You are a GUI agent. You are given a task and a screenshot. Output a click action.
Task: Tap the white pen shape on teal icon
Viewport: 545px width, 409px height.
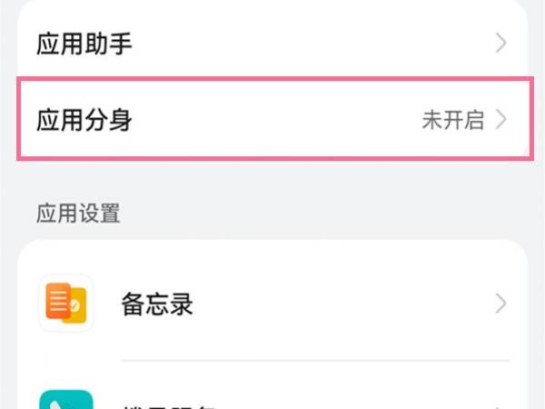pos(55,404)
